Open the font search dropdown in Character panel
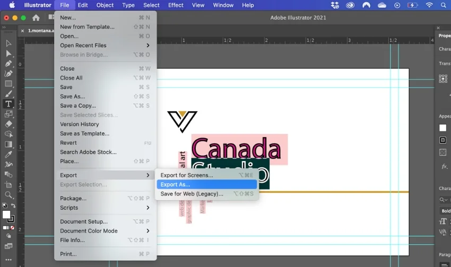This screenshot has width=451, height=267. 443,200
